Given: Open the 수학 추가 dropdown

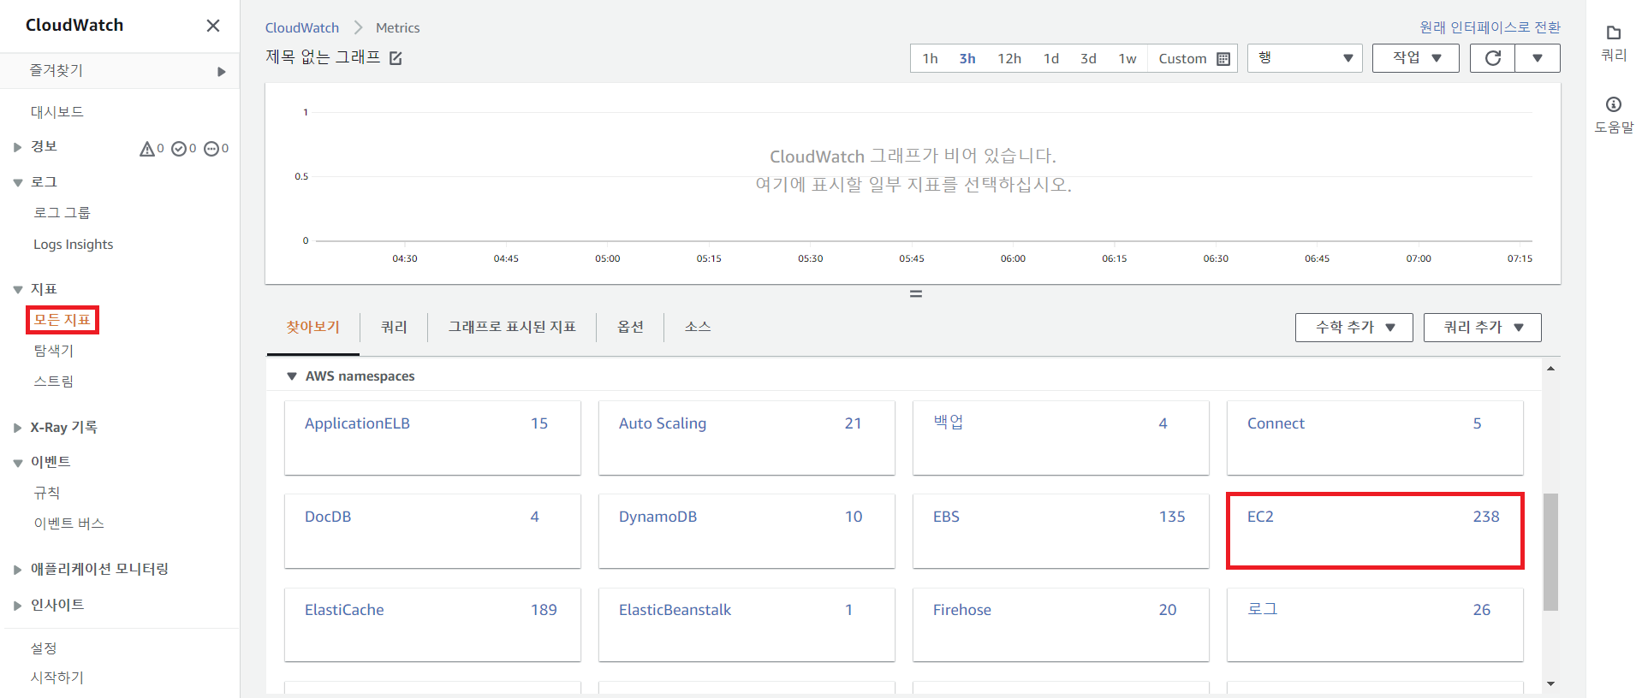Looking at the screenshot, I should tap(1353, 328).
